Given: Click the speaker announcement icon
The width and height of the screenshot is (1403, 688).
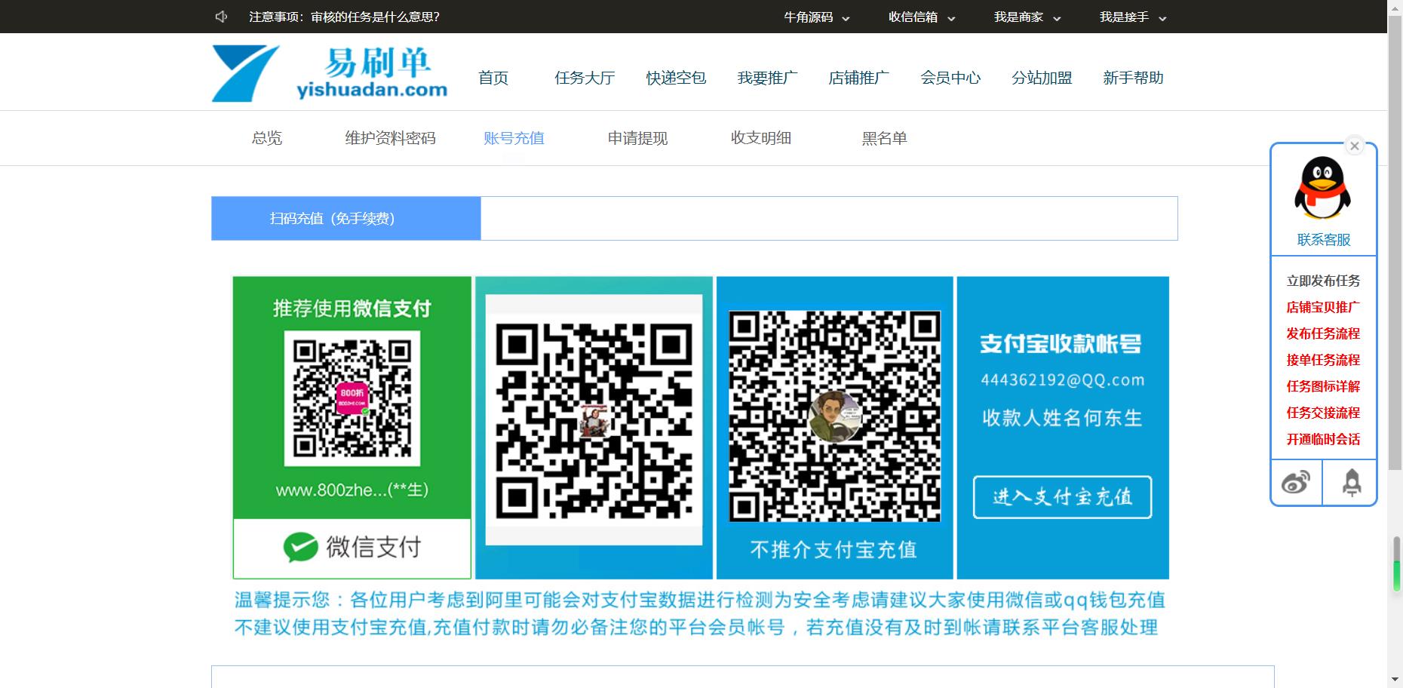Looking at the screenshot, I should pos(221,17).
